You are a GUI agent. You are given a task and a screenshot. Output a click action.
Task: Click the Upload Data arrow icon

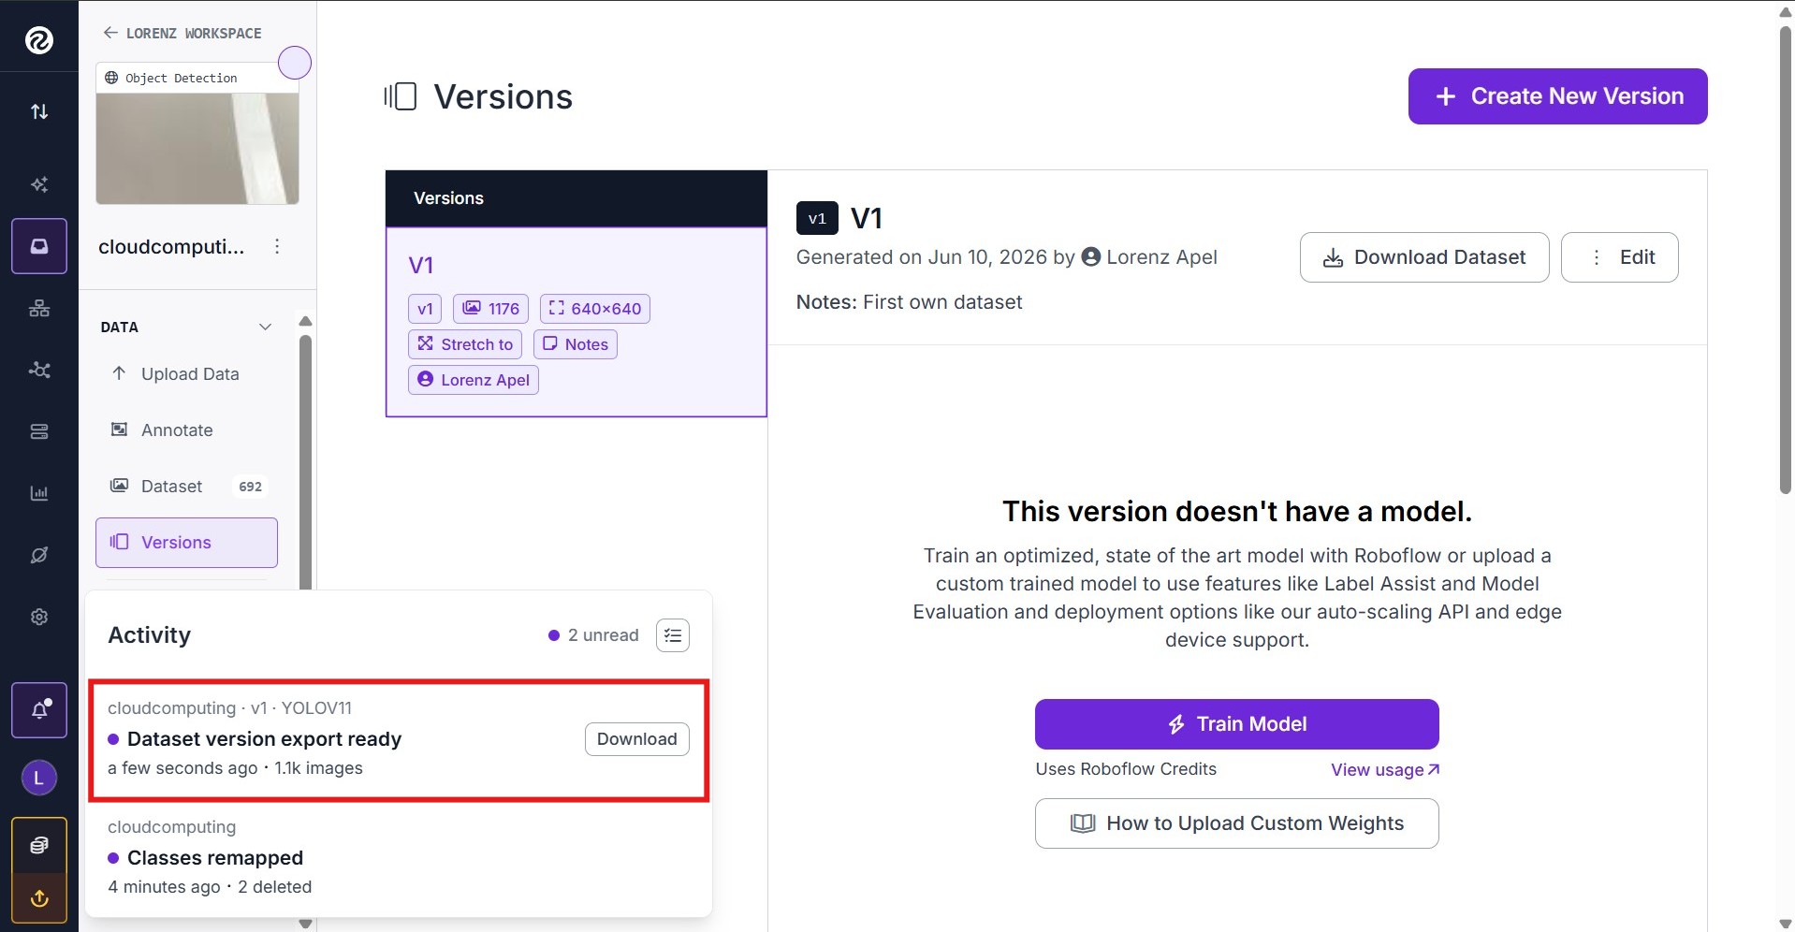119,373
